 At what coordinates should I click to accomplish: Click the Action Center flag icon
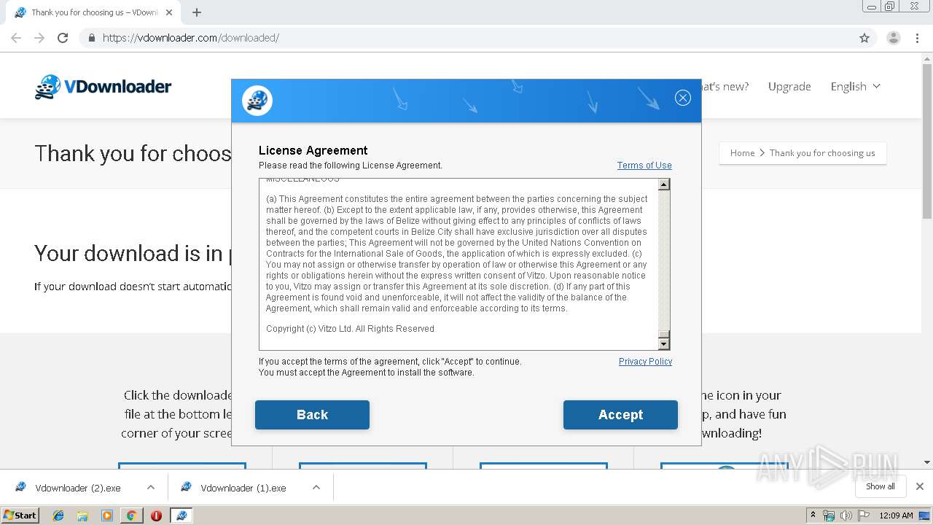coord(863,516)
